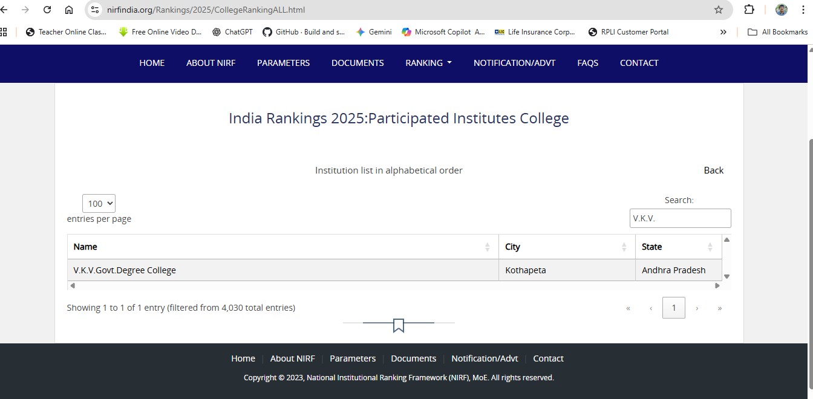Click the Back link

click(713, 170)
